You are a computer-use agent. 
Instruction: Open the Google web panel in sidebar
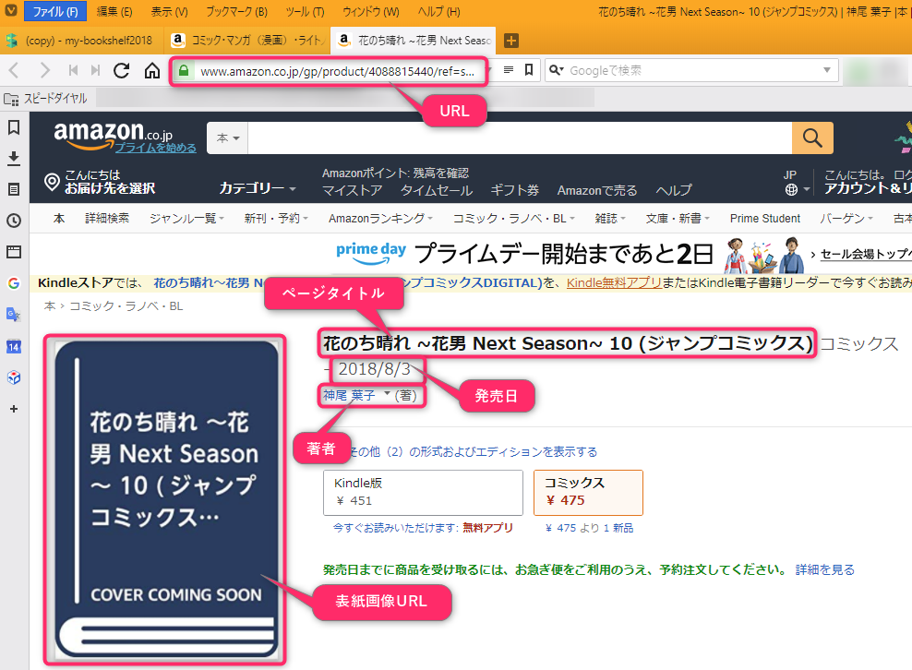click(14, 283)
